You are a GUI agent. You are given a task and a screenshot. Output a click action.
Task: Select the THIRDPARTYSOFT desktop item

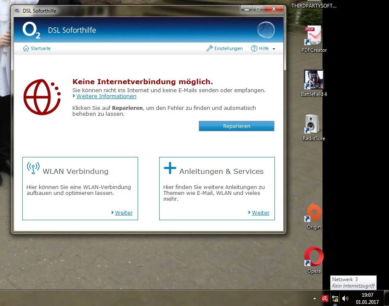pos(314,5)
